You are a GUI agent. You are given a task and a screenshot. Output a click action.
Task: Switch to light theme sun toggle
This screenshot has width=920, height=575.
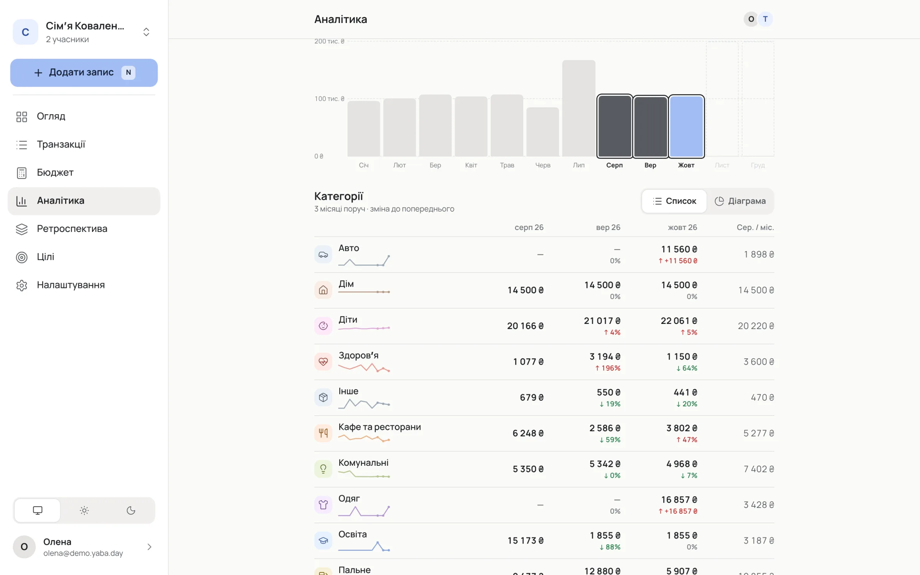pyautogui.click(x=84, y=510)
